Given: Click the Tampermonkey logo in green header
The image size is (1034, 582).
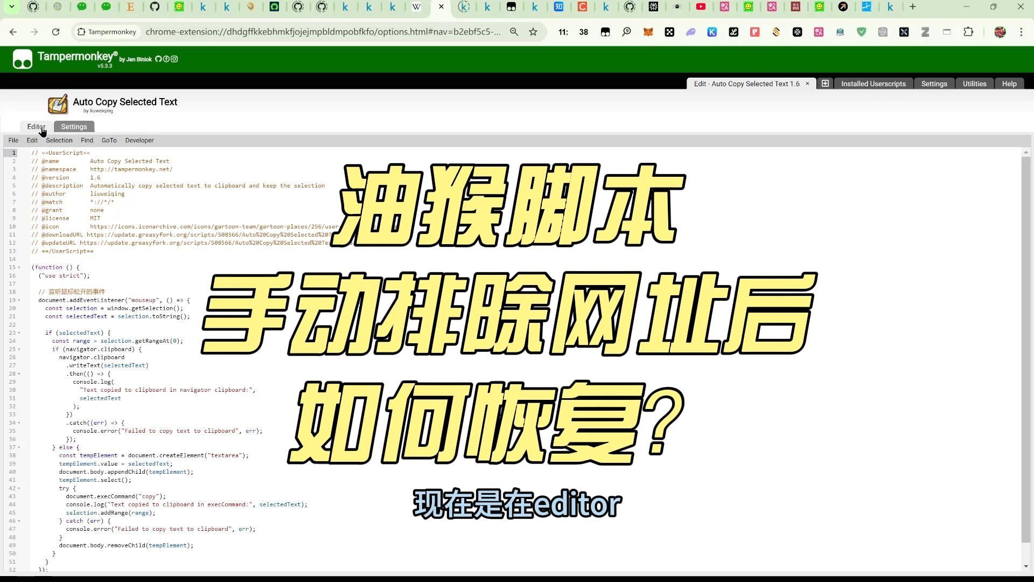Looking at the screenshot, I should click(23, 59).
